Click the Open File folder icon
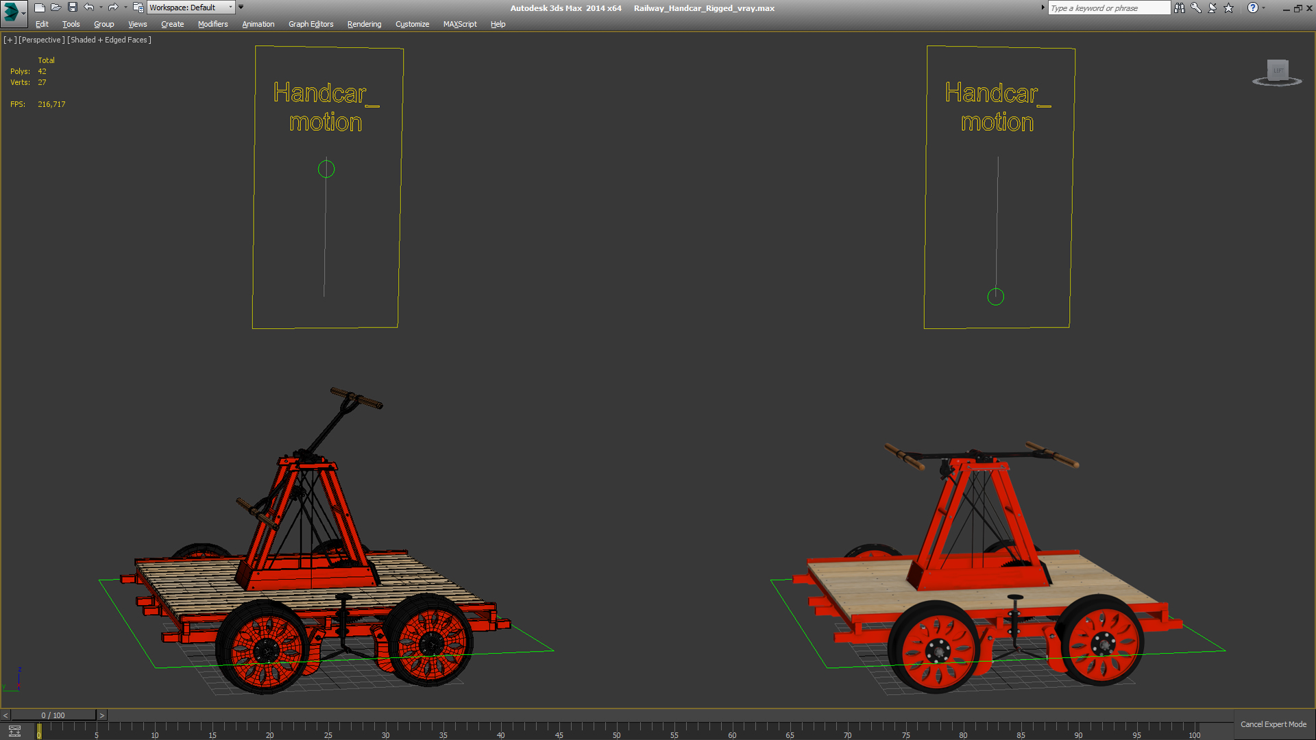1316x740 pixels. click(56, 8)
